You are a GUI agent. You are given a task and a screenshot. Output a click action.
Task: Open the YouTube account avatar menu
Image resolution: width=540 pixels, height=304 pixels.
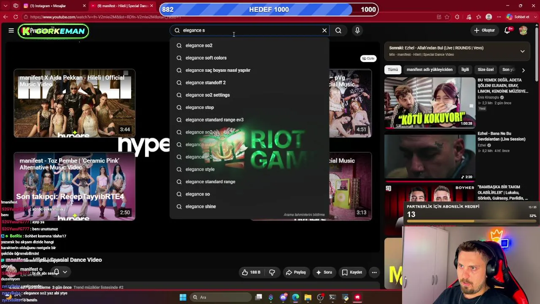pyautogui.click(x=523, y=30)
